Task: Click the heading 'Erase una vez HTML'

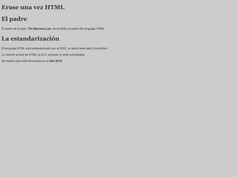Action: [x=33, y=7]
